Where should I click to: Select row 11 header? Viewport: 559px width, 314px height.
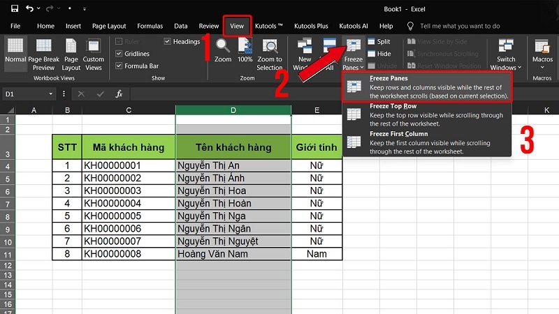8,255
